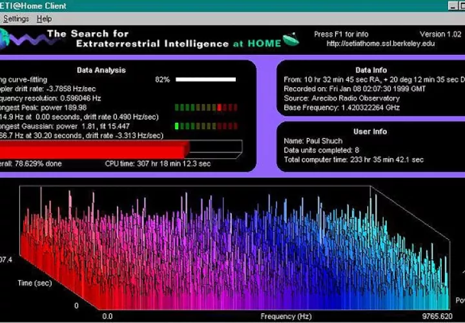Click the 'Press F1 for info' text
The width and height of the screenshot is (465, 323).
(341, 34)
